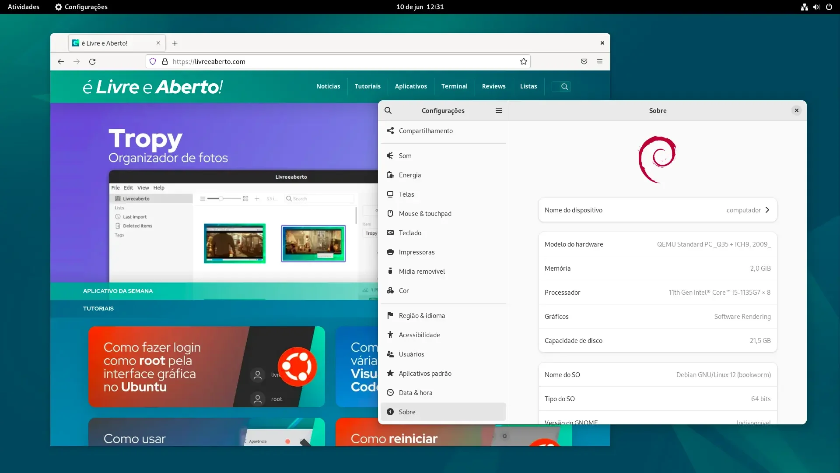
Task: Open Energia settings panel
Action: (x=443, y=175)
